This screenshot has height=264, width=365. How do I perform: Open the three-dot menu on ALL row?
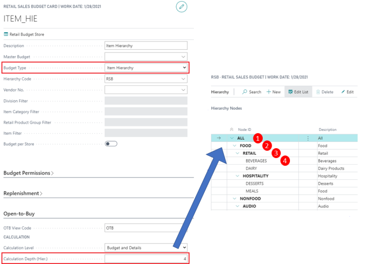point(308,138)
